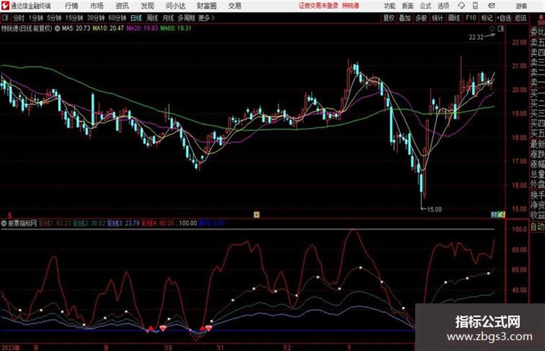This screenshot has width=545, height=351.
Task: Click the diamond icon at the chart's top right
Action: [492, 29]
